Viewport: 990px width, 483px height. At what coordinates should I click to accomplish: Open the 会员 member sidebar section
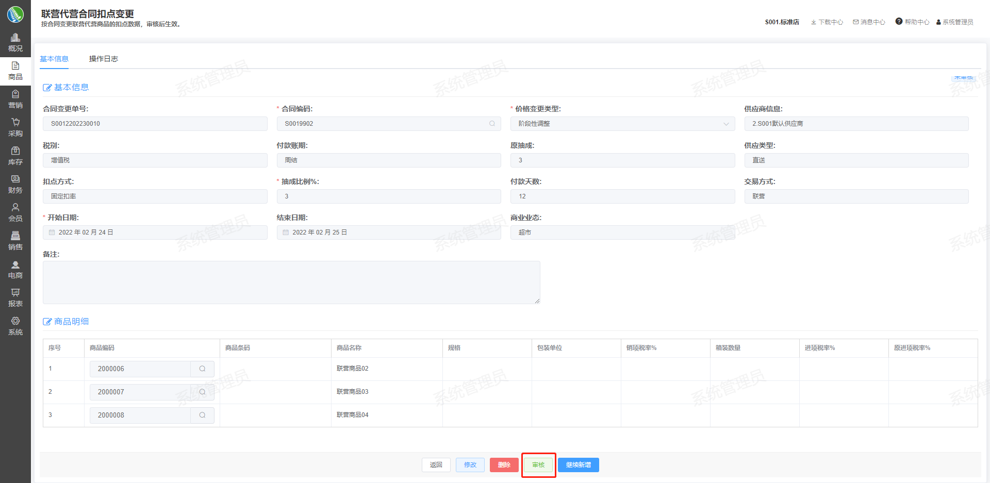click(15, 213)
